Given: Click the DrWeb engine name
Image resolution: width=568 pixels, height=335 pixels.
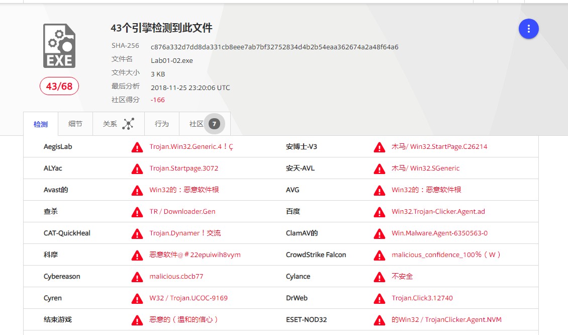Looking at the screenshot, I should click(x=297, y=298).
